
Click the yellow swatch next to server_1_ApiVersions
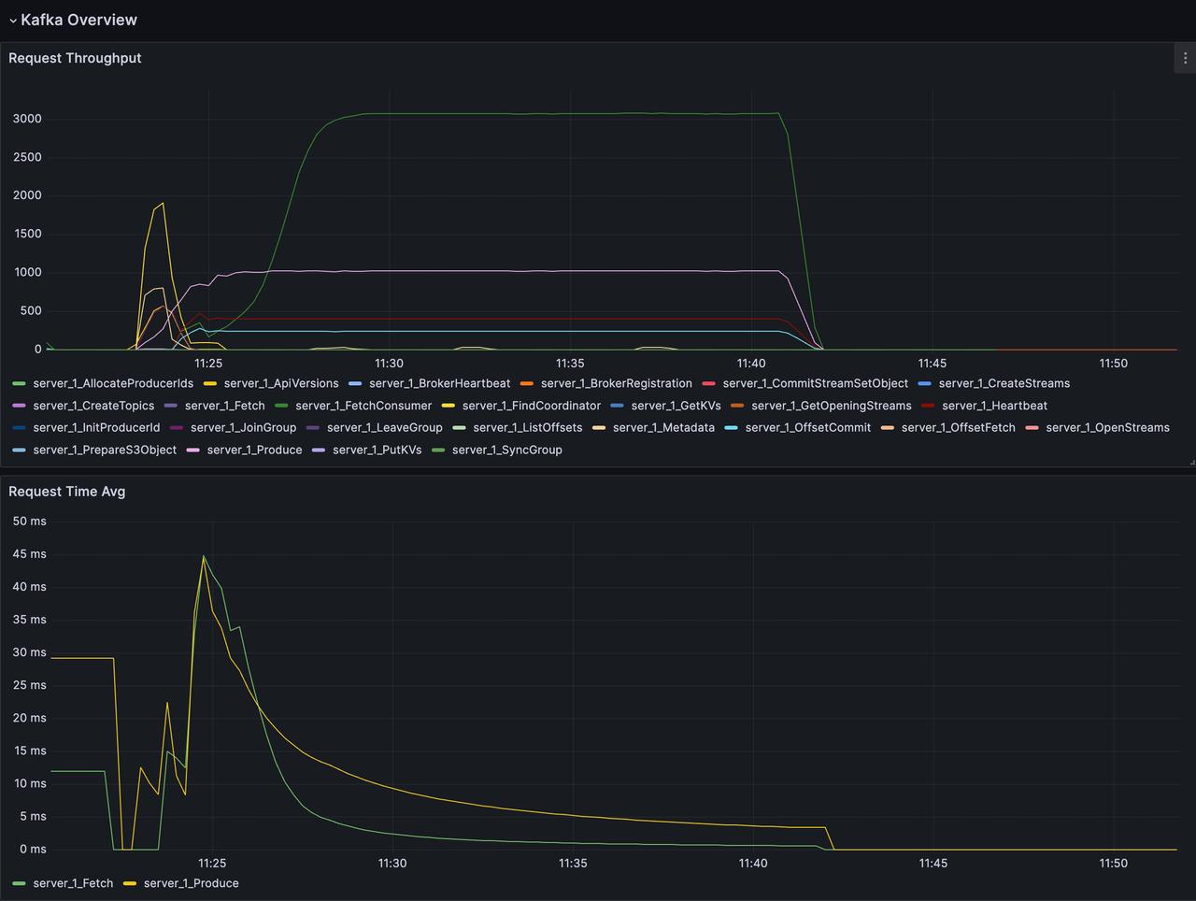point(210,384)
